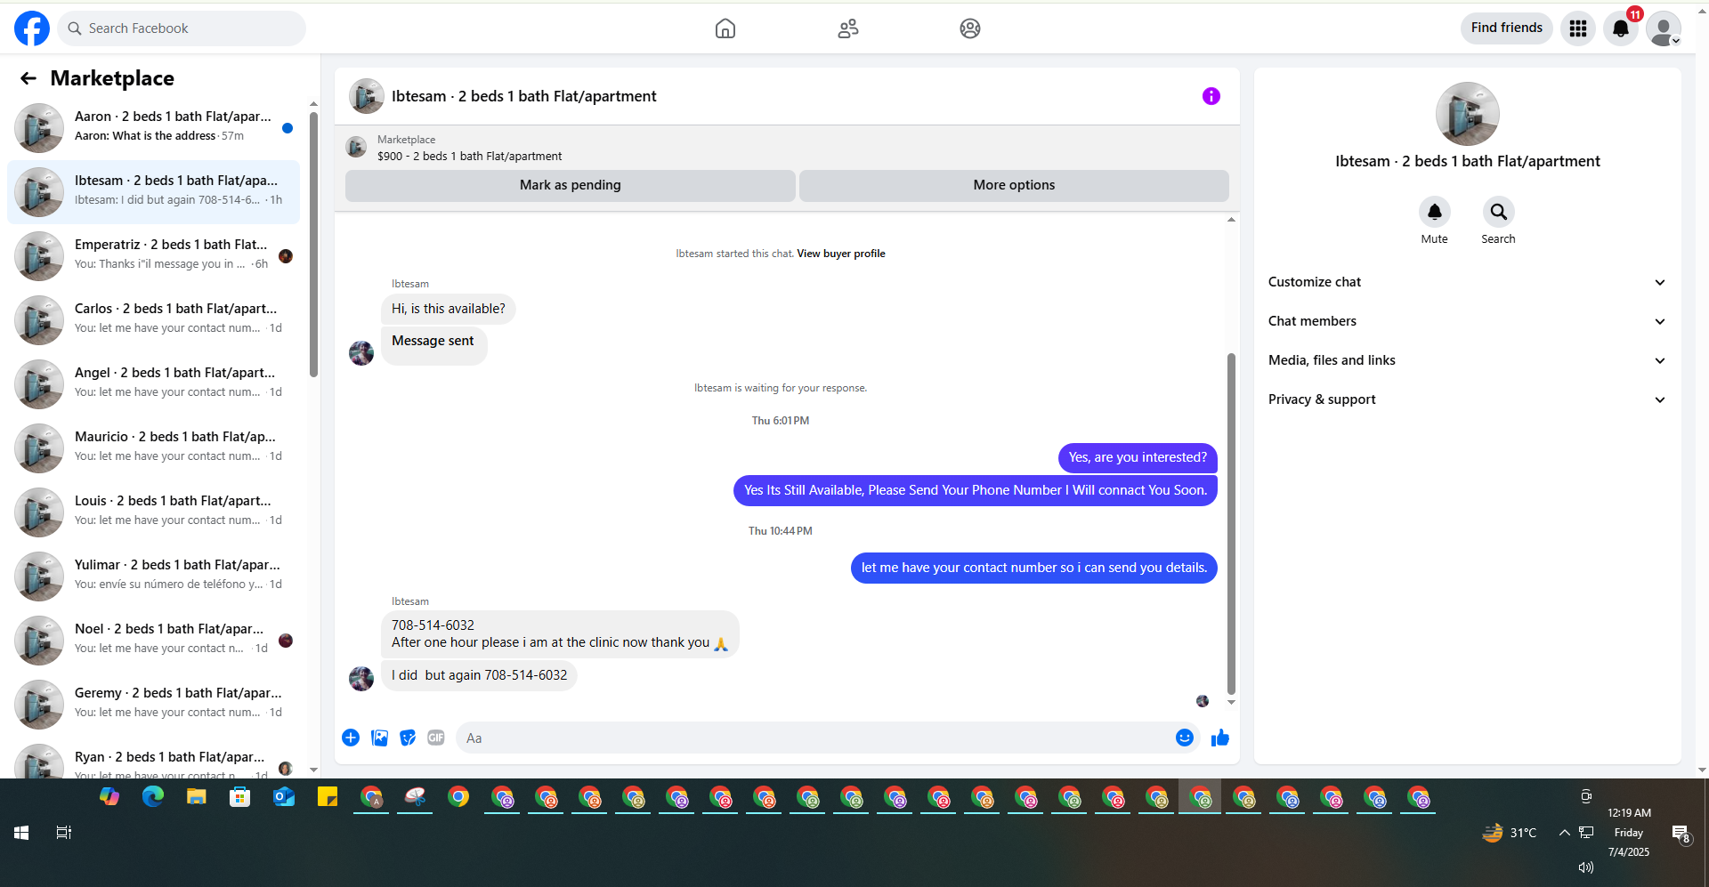
Task: Open the GIF picker
Action: (x=436, y=738)
